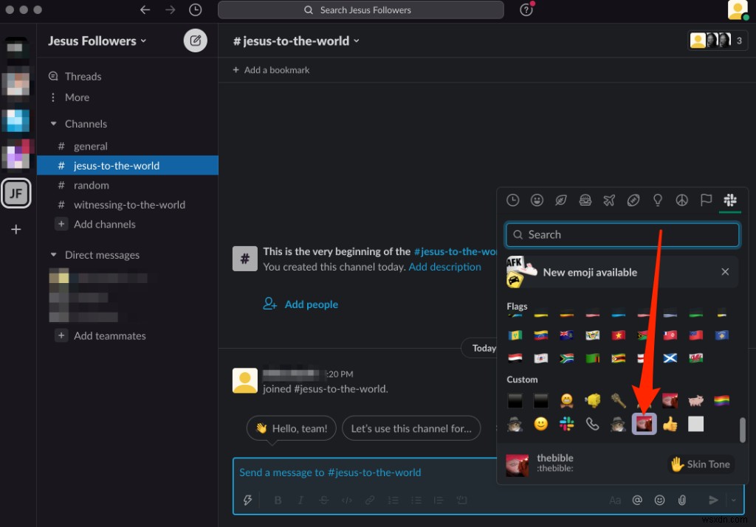
Task: Click the compose new message pencil icon
Action: 195,41
